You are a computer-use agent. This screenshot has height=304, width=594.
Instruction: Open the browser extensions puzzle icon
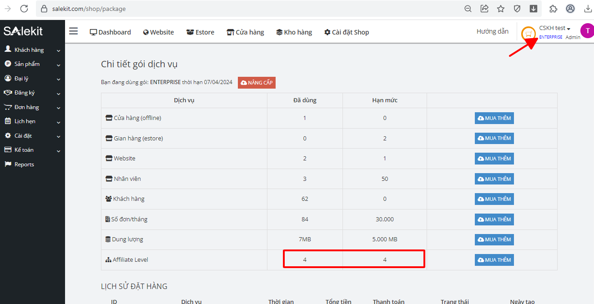(553, 9)
